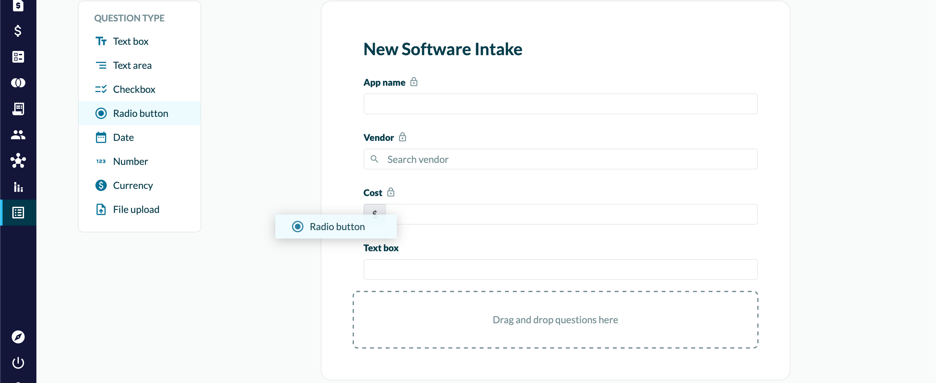Screen dimensions: 936x383
Task: Choose Radio button question type
Action: pos(140,113)
